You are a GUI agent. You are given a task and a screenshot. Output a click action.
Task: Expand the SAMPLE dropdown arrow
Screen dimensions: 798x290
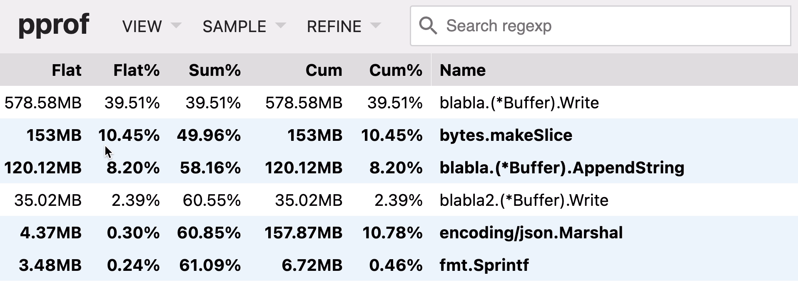point(281,25)
